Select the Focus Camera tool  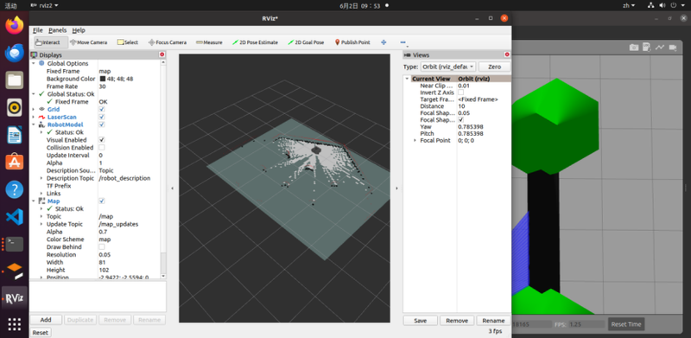168,42
